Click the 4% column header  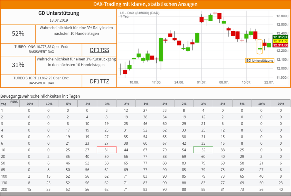[x=223, y=104]
